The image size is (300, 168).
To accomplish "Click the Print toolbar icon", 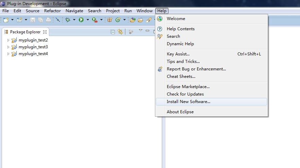I will point(48,20).
